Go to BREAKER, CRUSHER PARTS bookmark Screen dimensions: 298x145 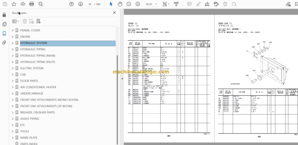click(x=37, y=113)
